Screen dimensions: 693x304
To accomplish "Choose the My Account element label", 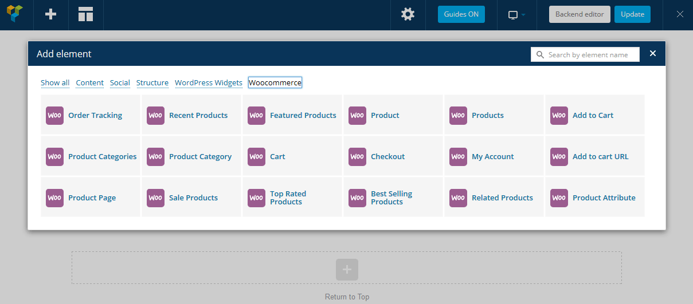I will point(493,156).
